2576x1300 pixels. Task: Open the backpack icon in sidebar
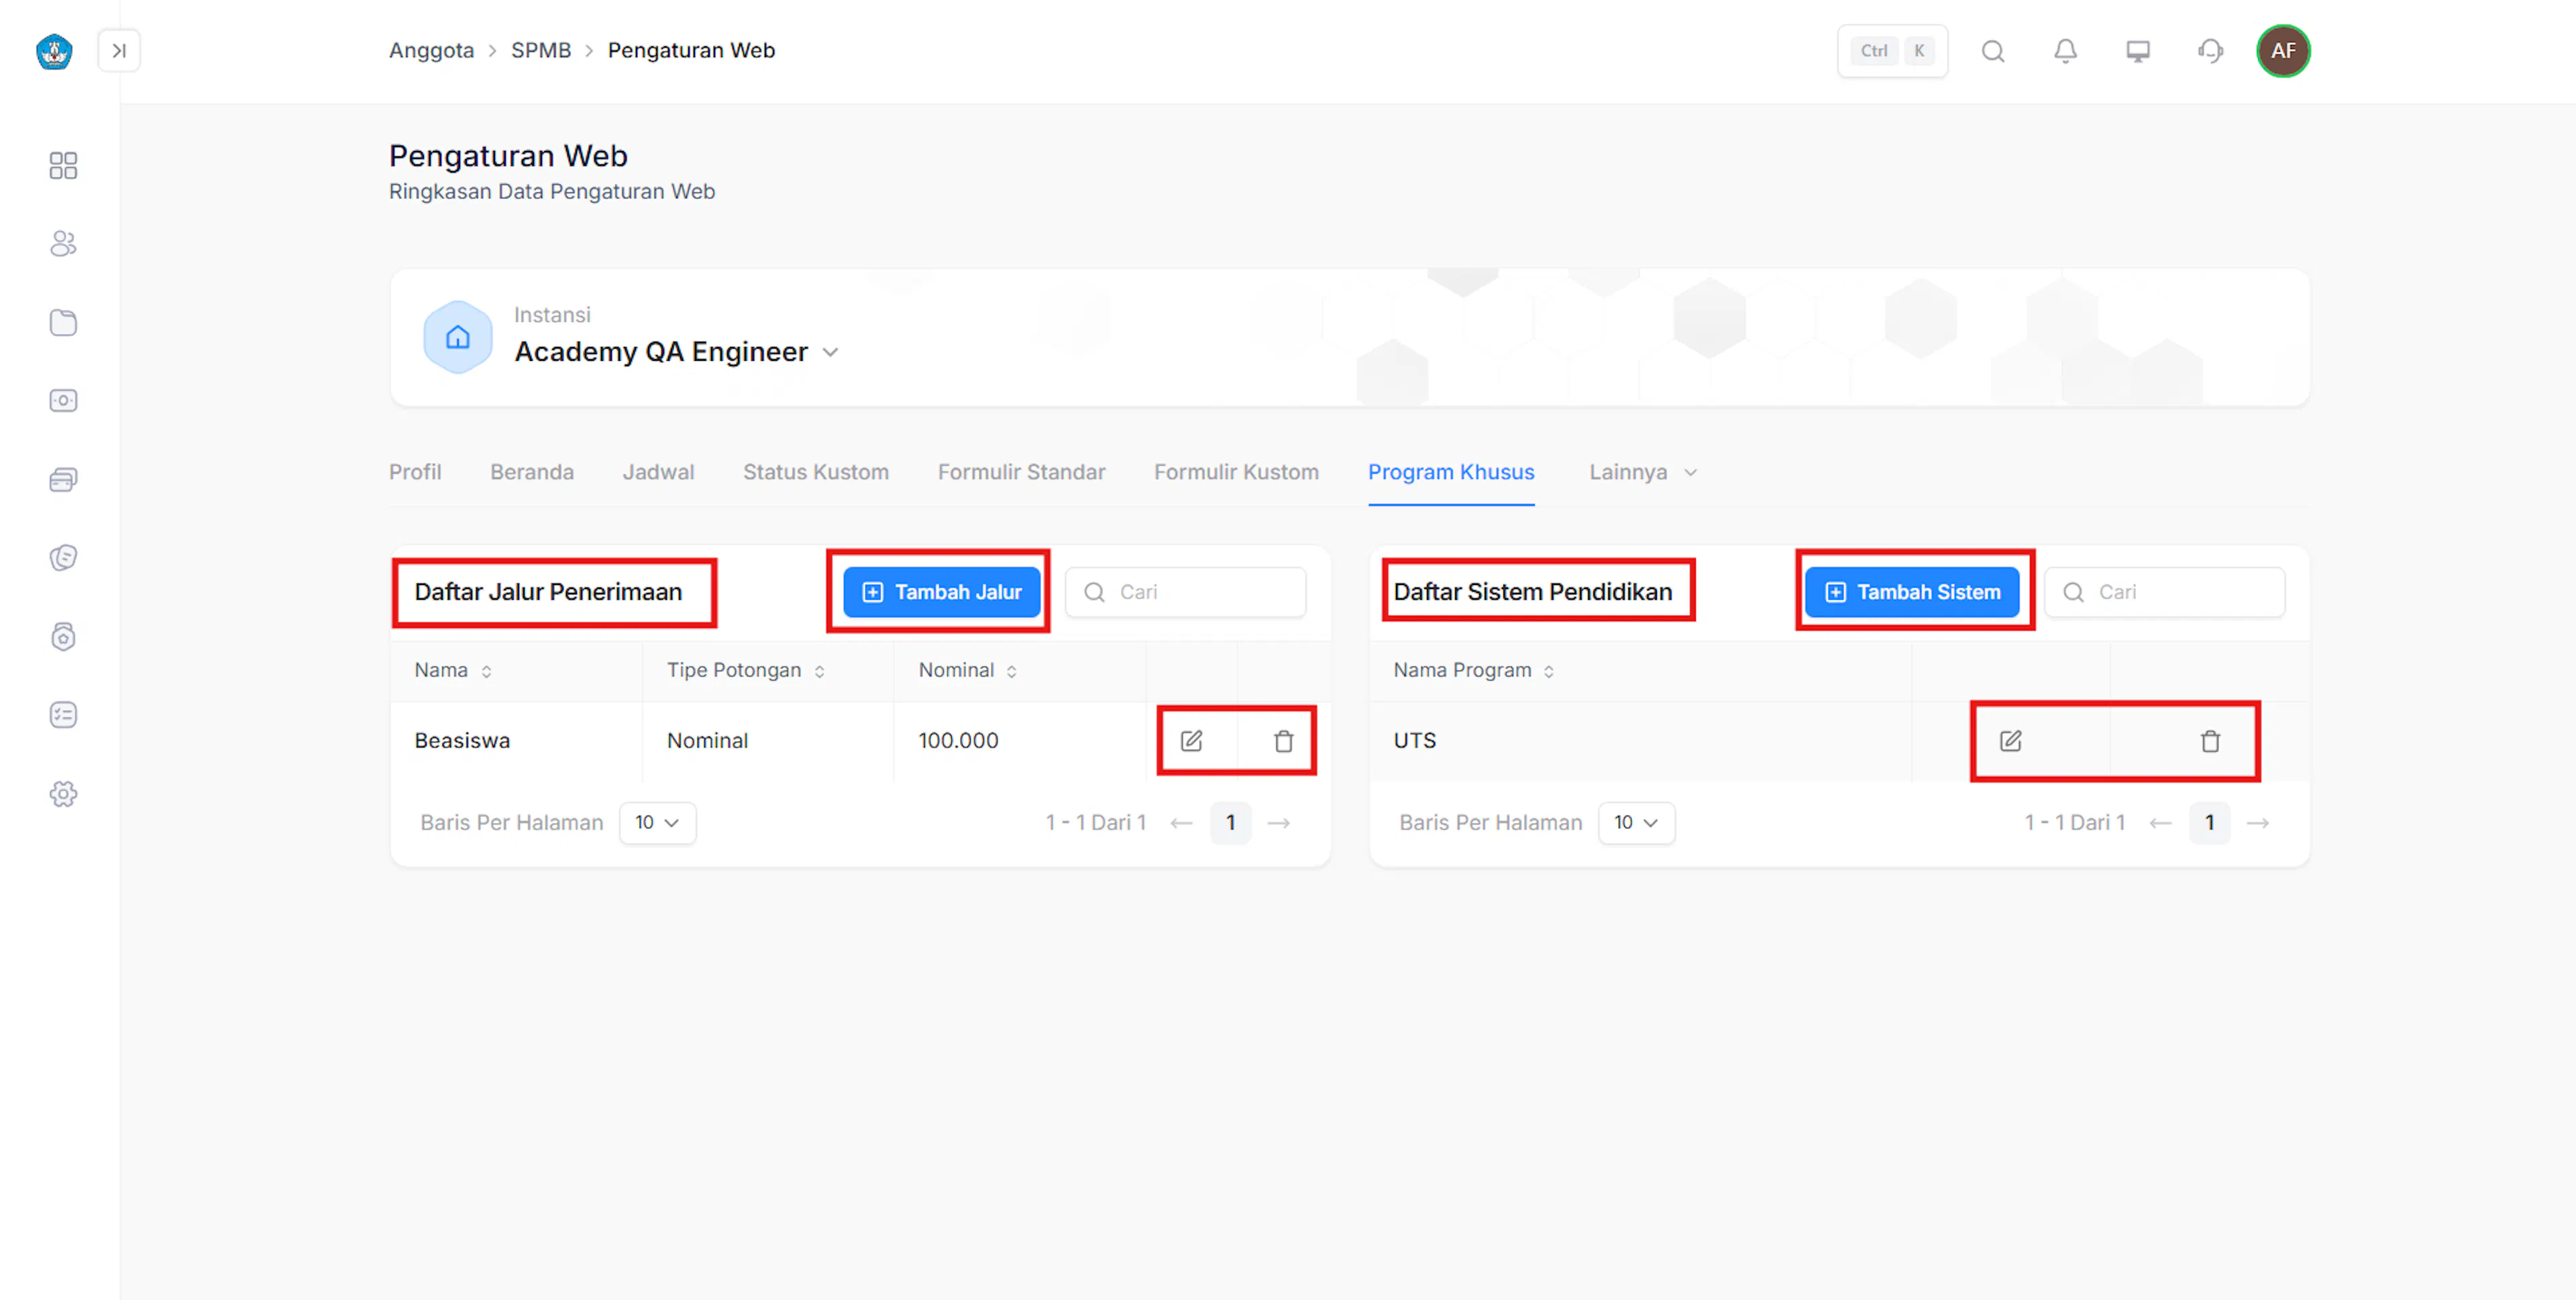coord(63,636)
